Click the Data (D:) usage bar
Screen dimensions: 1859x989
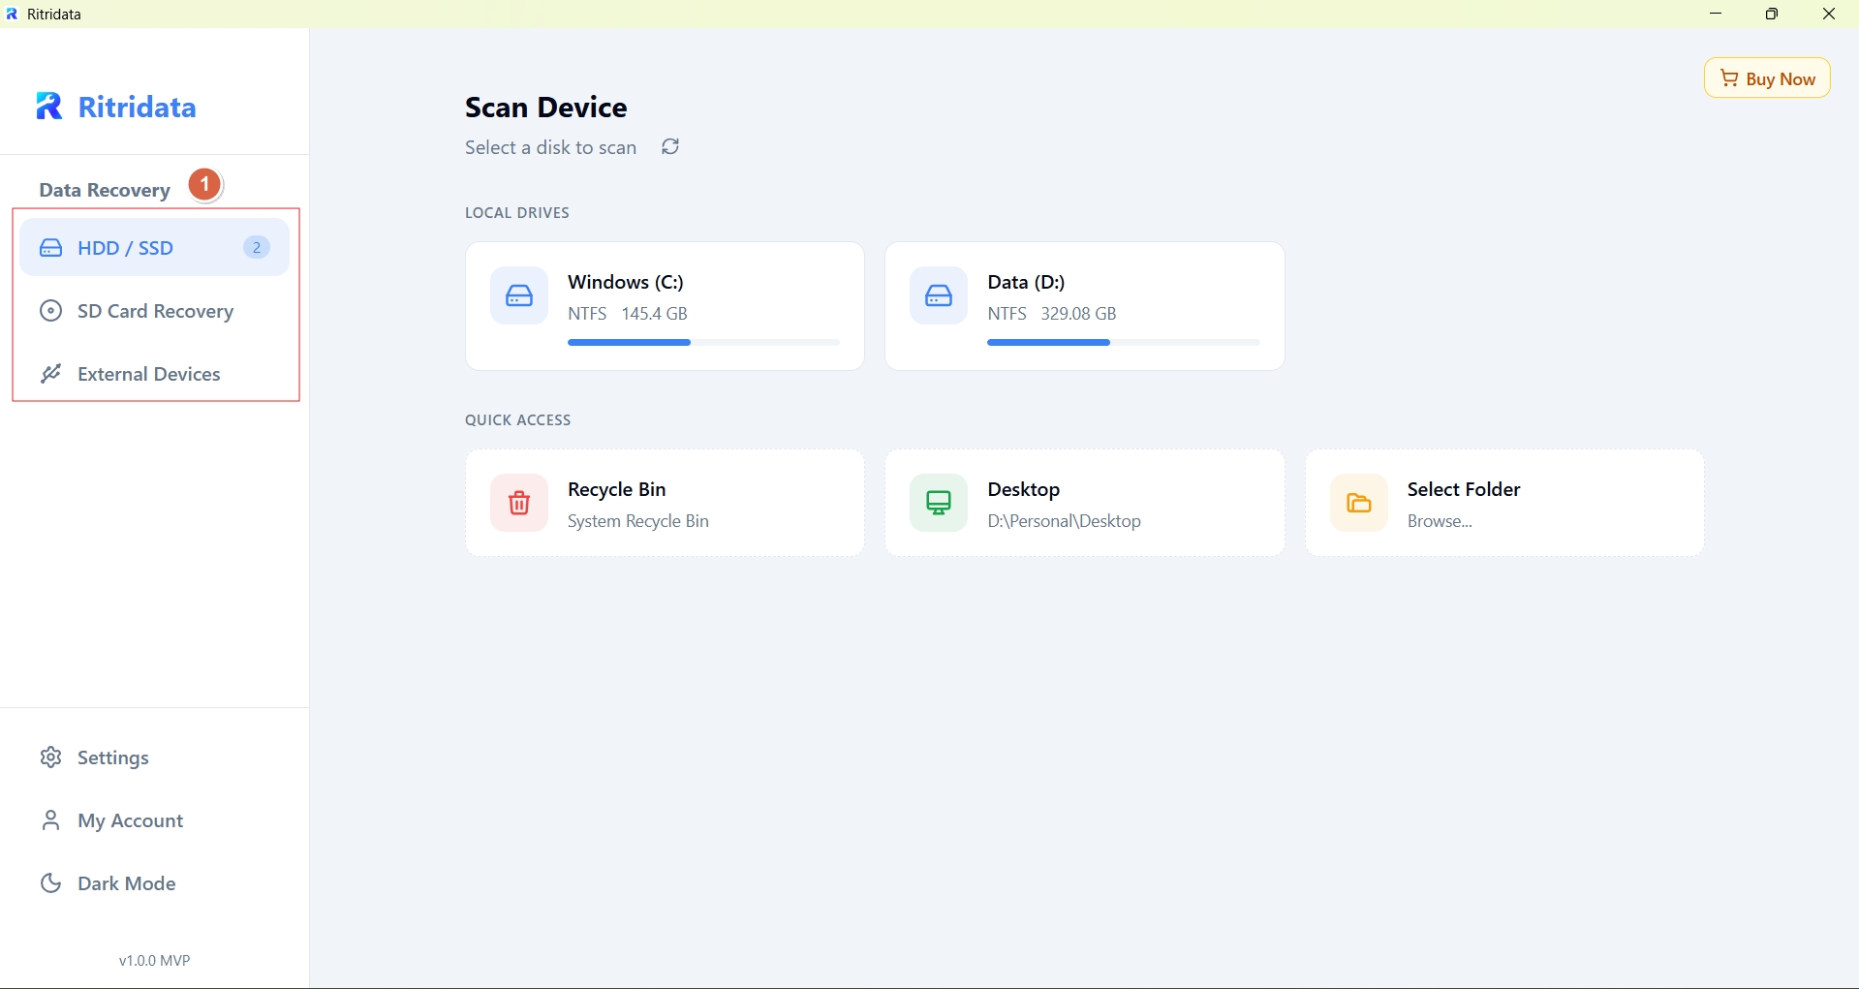pos(1124,342)
